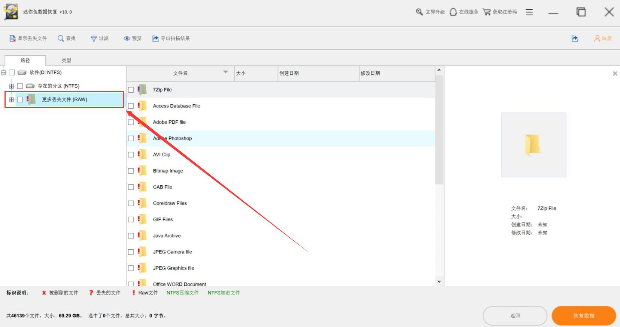Open the hamburger menu in title bar

coord(529,12)
